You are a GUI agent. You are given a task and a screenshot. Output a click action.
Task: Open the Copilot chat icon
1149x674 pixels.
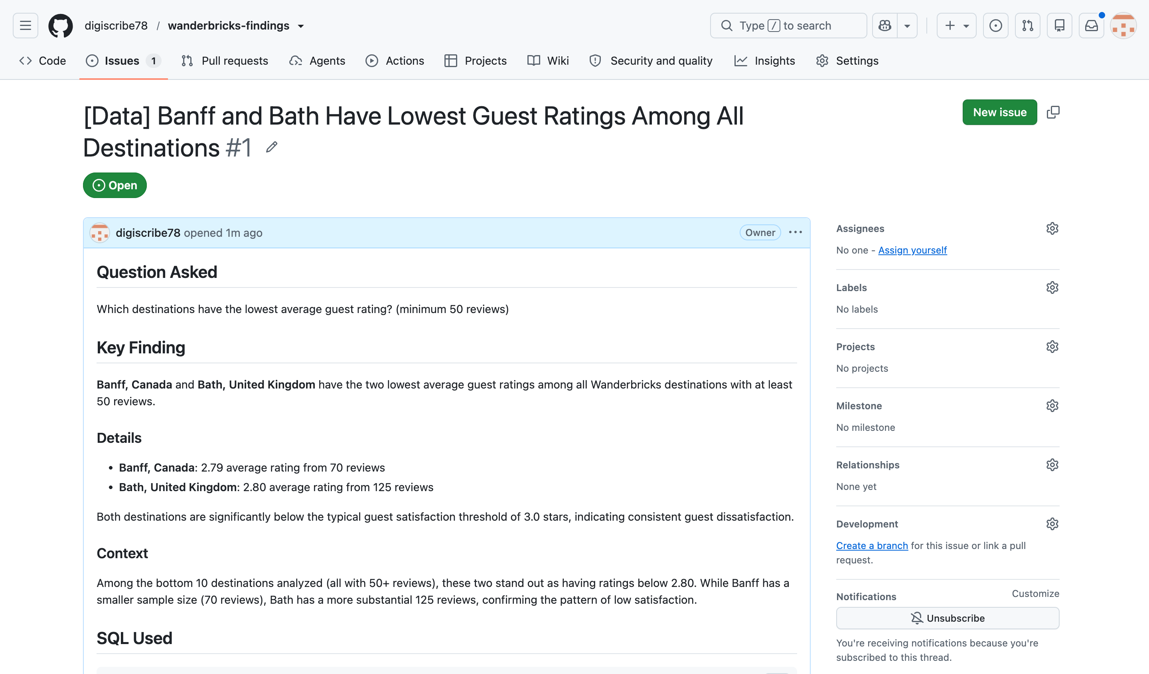coord(884,26)
